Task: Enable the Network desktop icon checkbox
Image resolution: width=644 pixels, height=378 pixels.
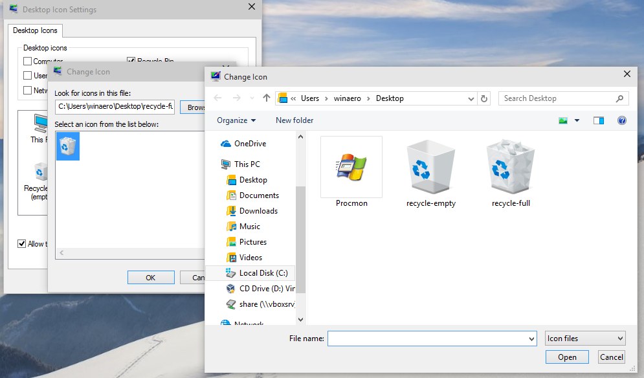Action: pyautogui.click(x=27, y=90)
